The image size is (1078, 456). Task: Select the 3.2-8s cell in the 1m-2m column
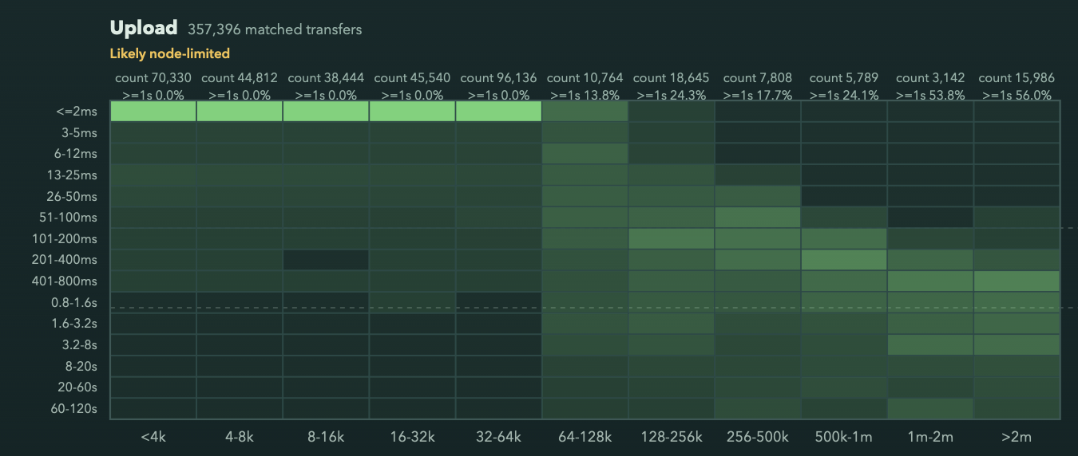(930, 344)
